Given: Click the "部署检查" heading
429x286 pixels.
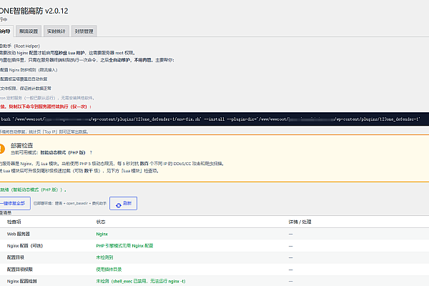Looking at the screenshot, I should pyautogui.click(x=22, y=145).
